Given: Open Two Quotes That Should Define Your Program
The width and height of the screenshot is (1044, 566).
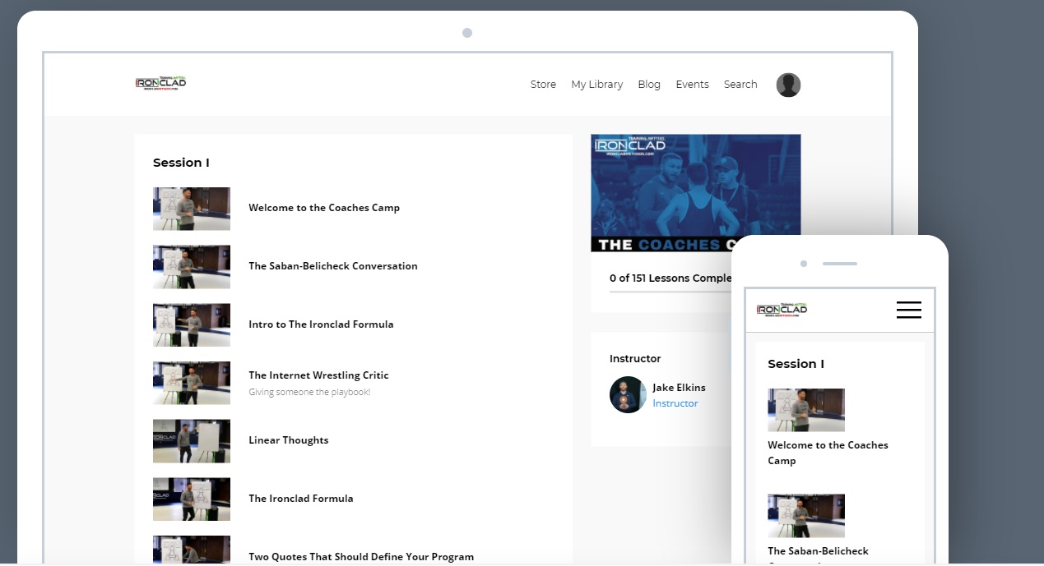Looking at the screenshot, I should point(361,557).
